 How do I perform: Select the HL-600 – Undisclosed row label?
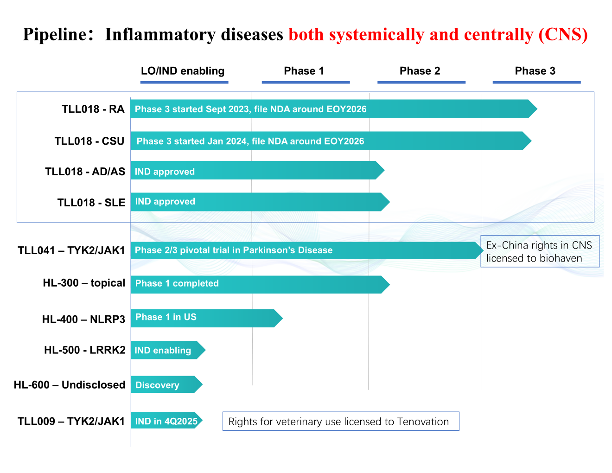pyautogui.click(x=70, y=385)
